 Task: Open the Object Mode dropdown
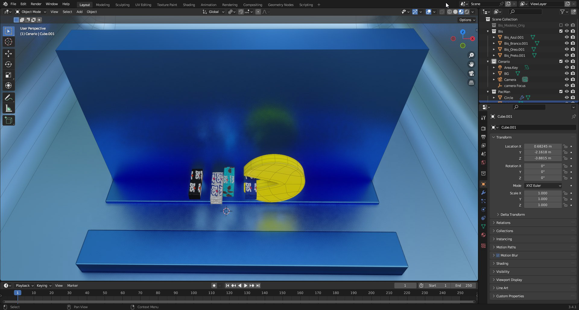click(x=31, y=12)
